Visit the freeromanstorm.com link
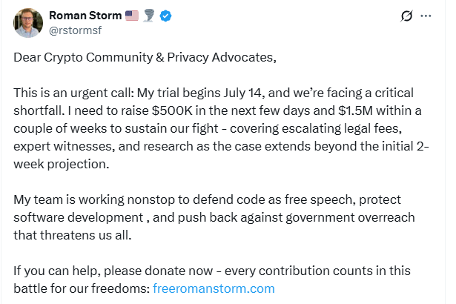This screenshot has width=456, height=304. (x=214, y=288)
